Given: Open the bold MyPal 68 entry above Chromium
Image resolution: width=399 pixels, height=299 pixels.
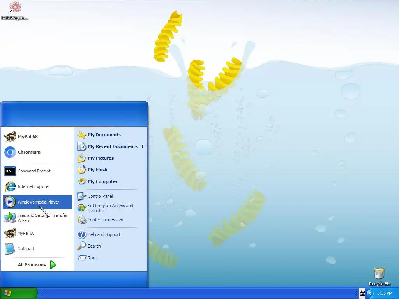Looking at the screenshot, I should (37, 137).
